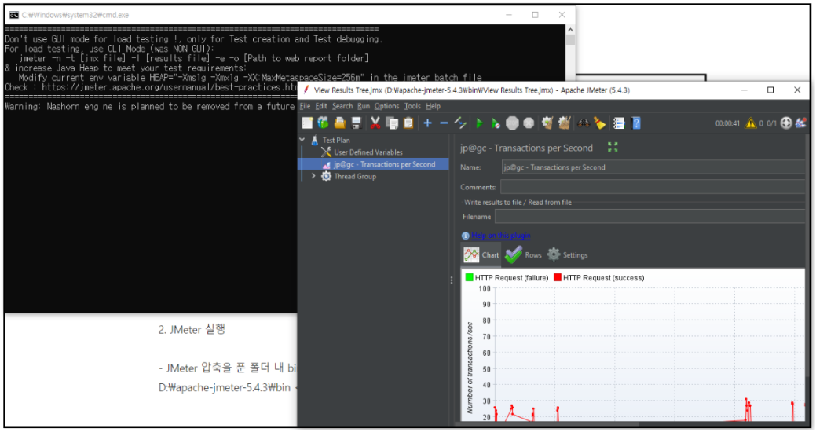Click the Copy icon in JMeter toolbar

pyautogui.click(x=392, y=123)
